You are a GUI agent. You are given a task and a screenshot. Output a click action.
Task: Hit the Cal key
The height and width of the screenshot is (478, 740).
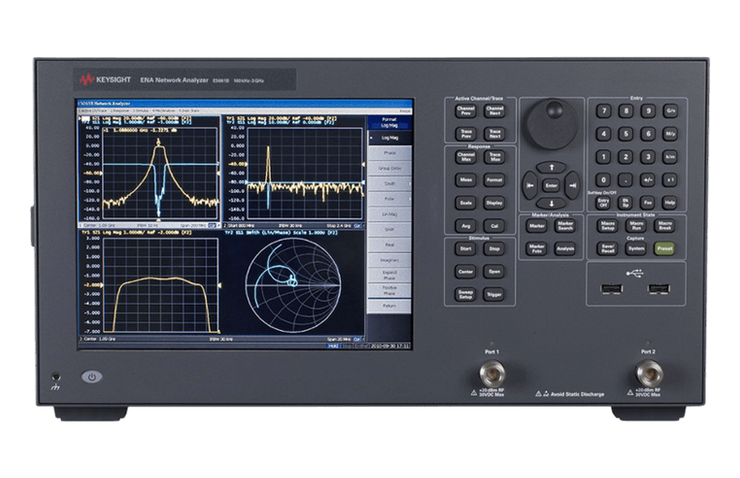click(495, 226)
